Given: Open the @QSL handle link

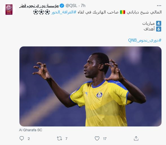Looking at the screenshot, I should coord(71,6).
